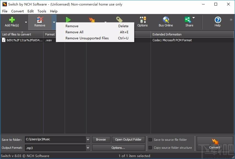Enable Save to source file folder

tap(150, 140)
